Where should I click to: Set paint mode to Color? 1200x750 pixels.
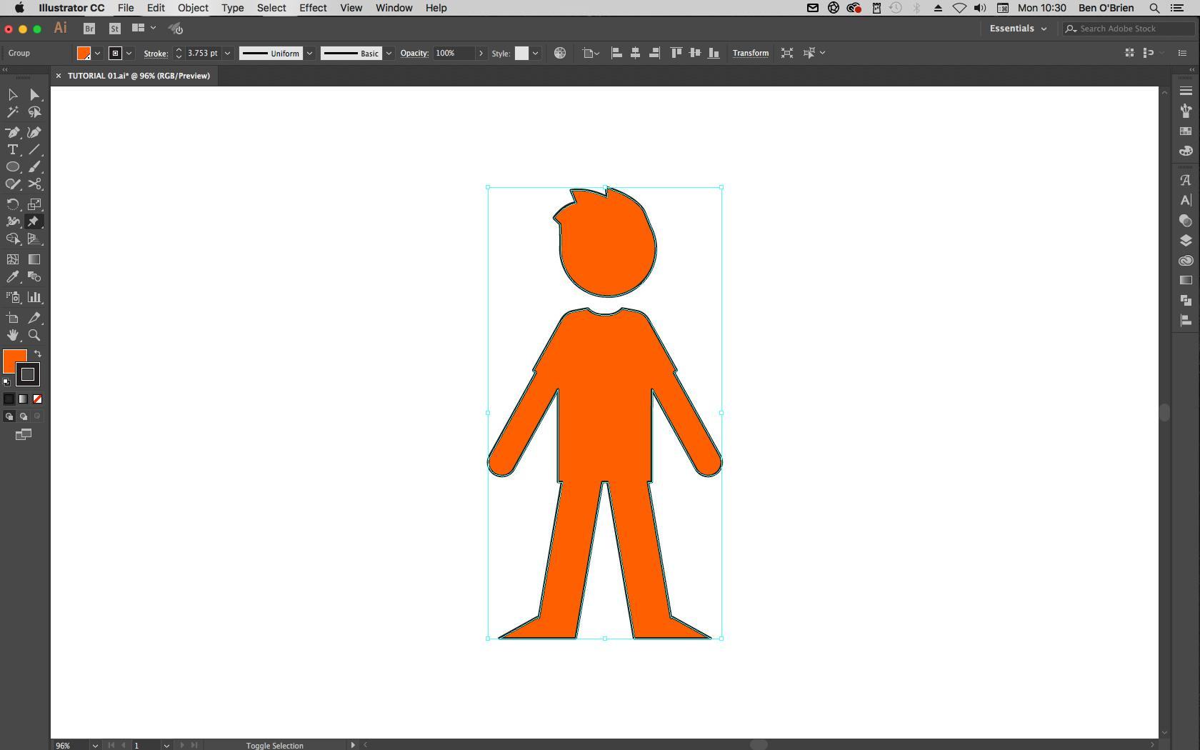9,399
